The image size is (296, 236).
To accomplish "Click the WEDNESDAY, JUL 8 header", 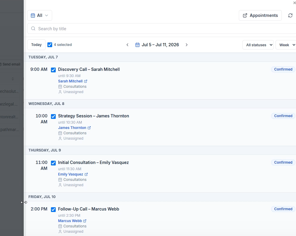I will pos(46,103).
